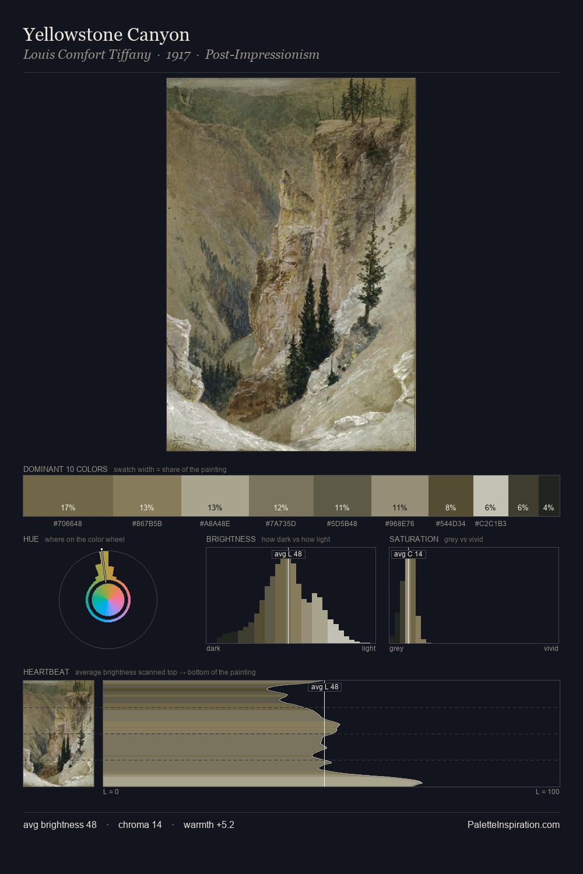The height and width of the screenshot is (874, 583).
Task: Click the footer 'avg brightness 48' text
Action: (60, 824)
